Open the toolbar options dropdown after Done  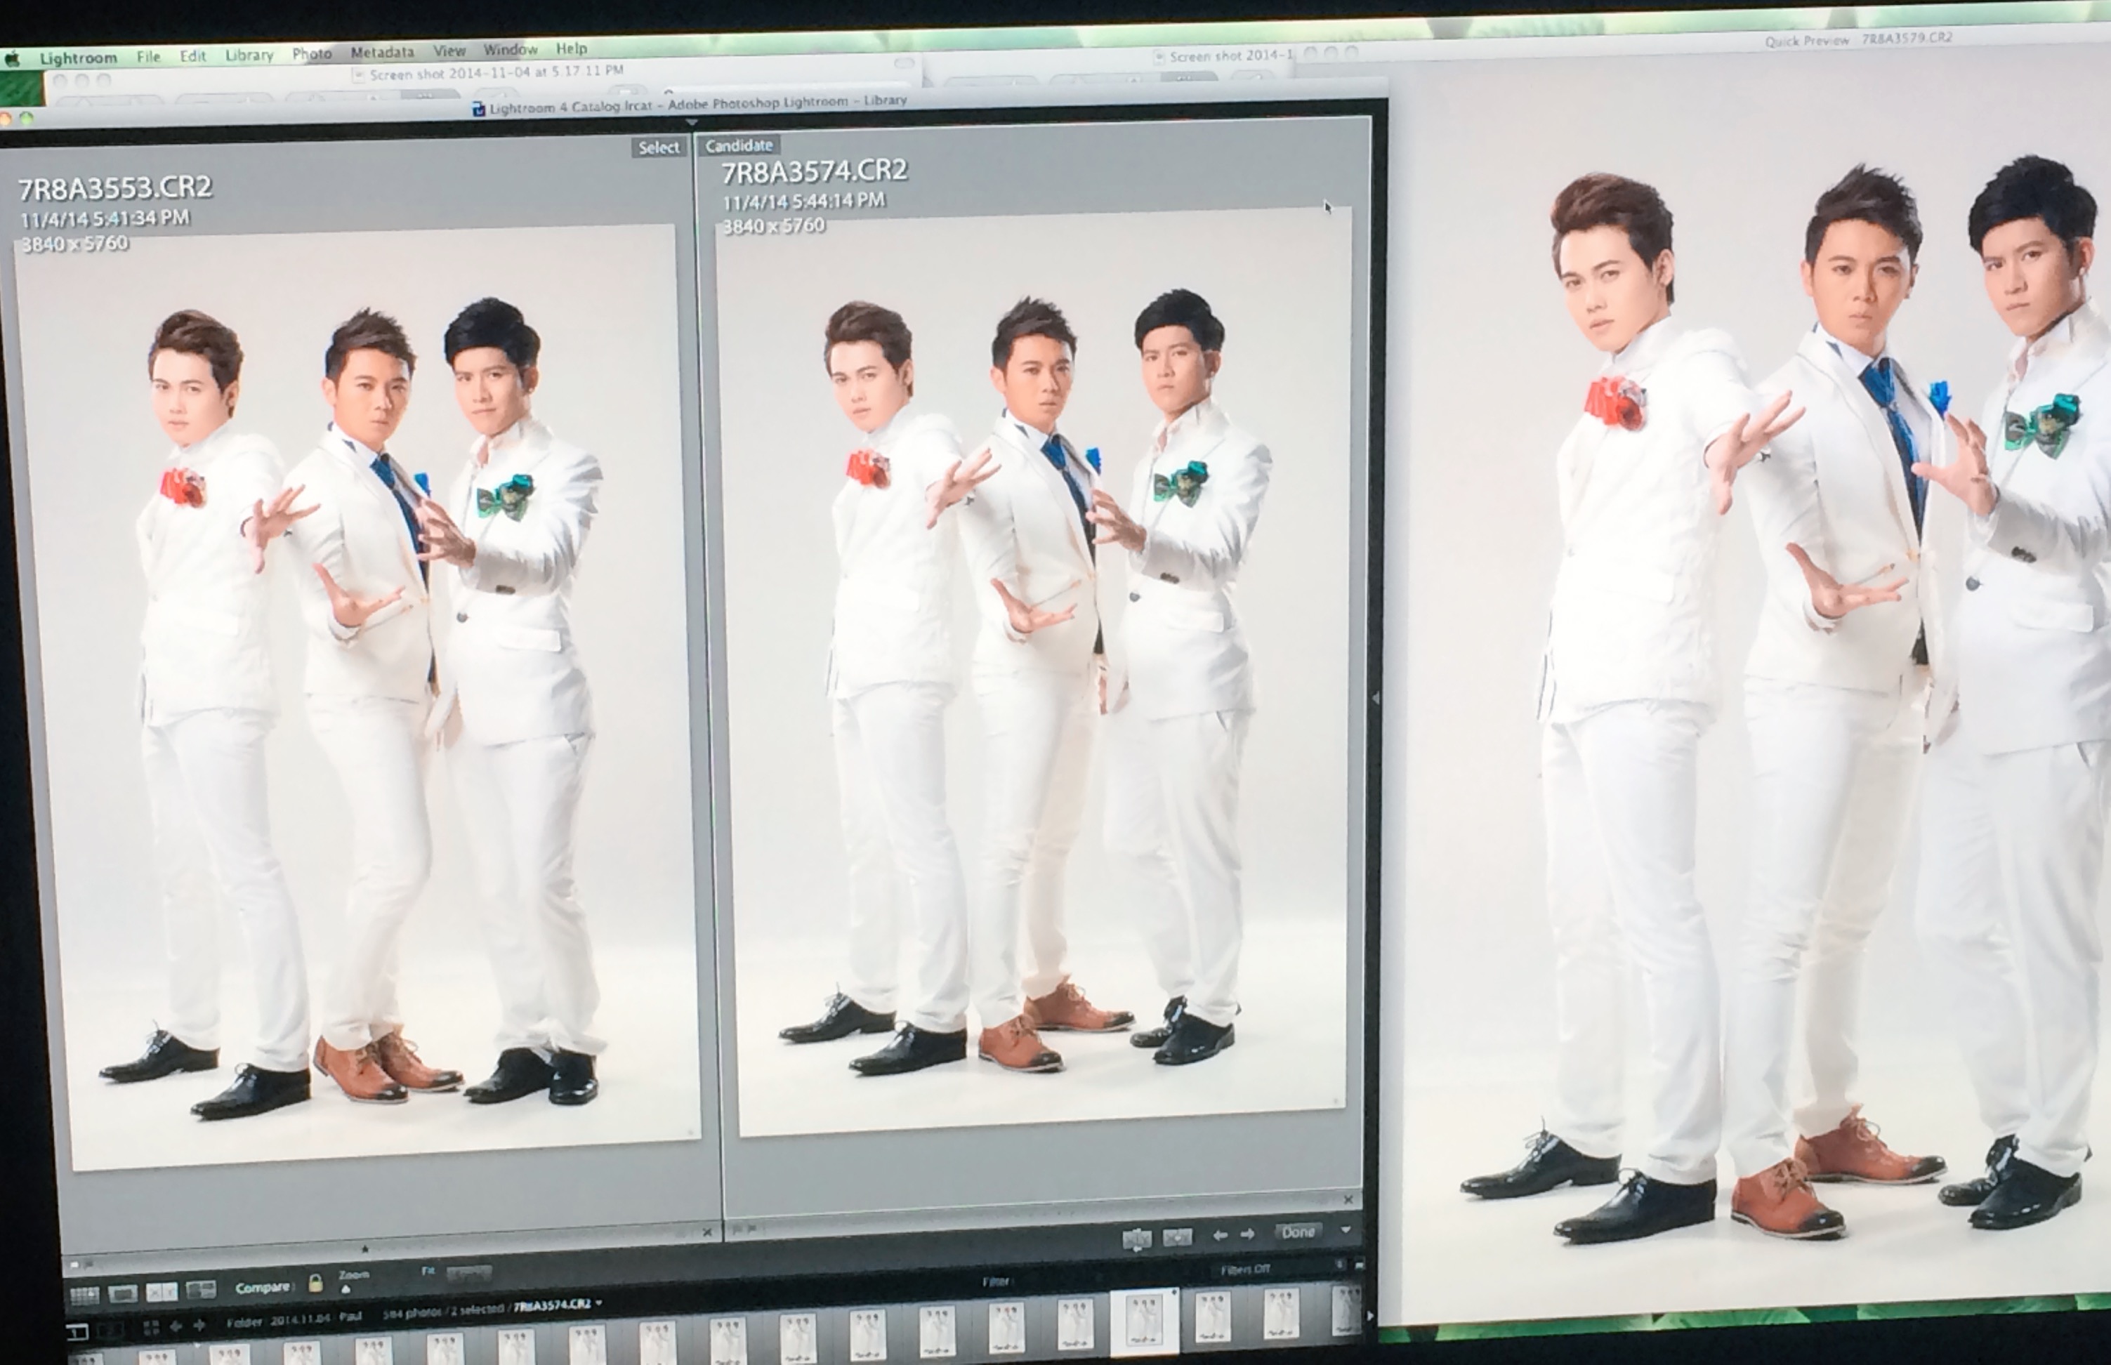point(1346,1230)
